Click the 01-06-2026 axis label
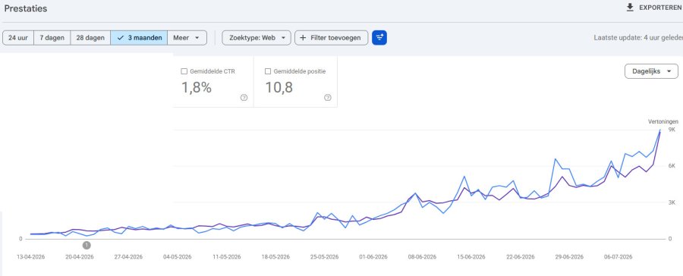Viewport: 683px width, 276px height. pos(373,257)
